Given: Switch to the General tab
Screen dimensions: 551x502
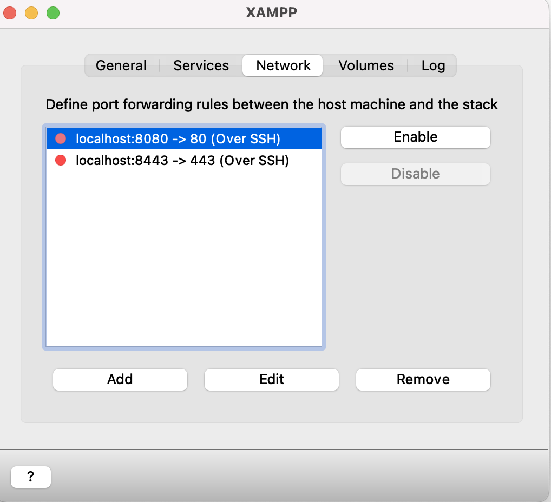Looking at the screenshot, I should (x=121, y=65).
